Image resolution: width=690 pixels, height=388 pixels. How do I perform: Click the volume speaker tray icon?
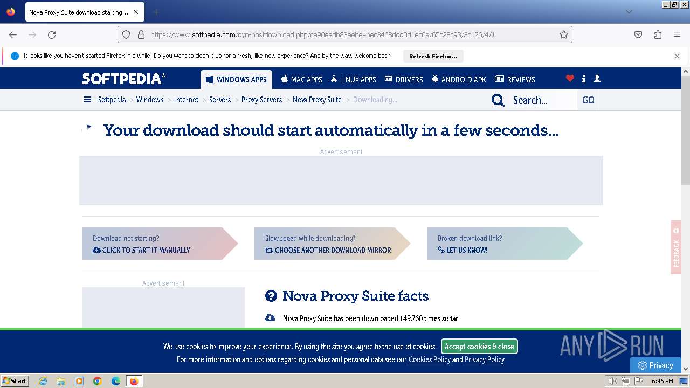(x=613, y=381)
